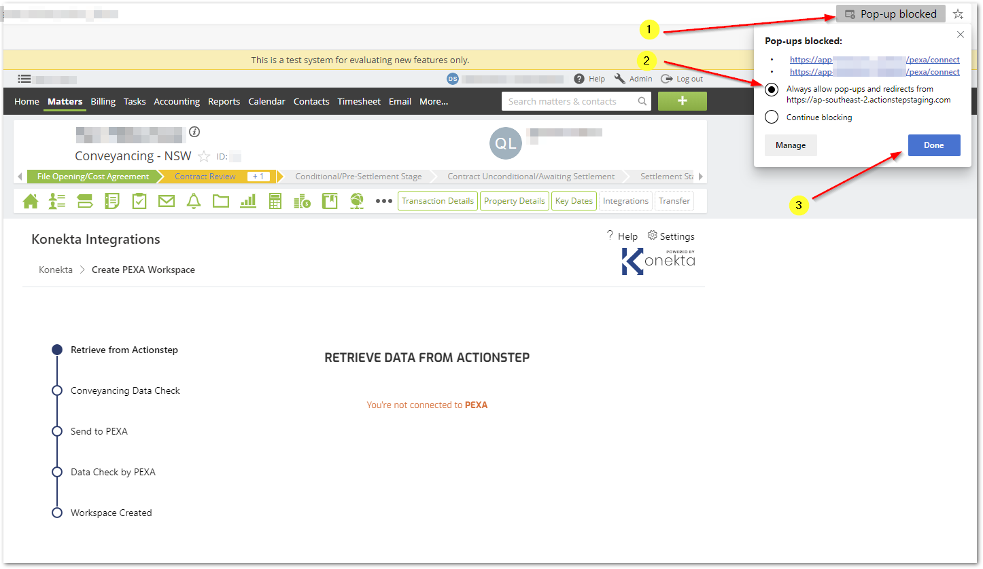Screen dimensions: 983x569
Task: Click Log out
Action: click(682, 79)
